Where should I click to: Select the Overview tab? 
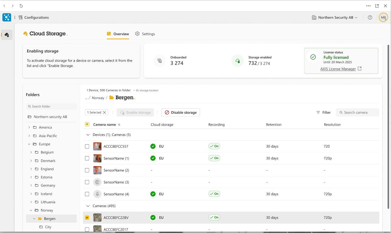118,34
